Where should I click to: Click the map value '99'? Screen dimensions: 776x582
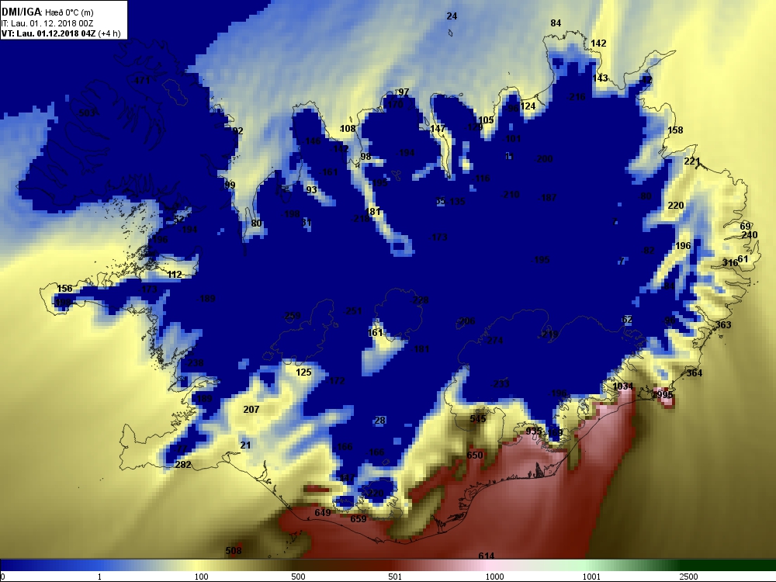click(230, 185)
